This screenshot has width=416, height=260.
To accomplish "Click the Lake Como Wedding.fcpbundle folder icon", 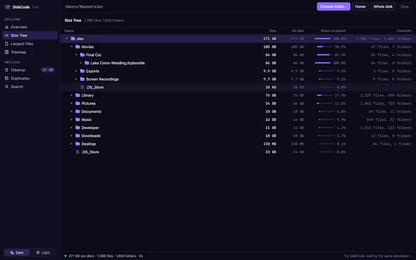I will coord(87,63).
